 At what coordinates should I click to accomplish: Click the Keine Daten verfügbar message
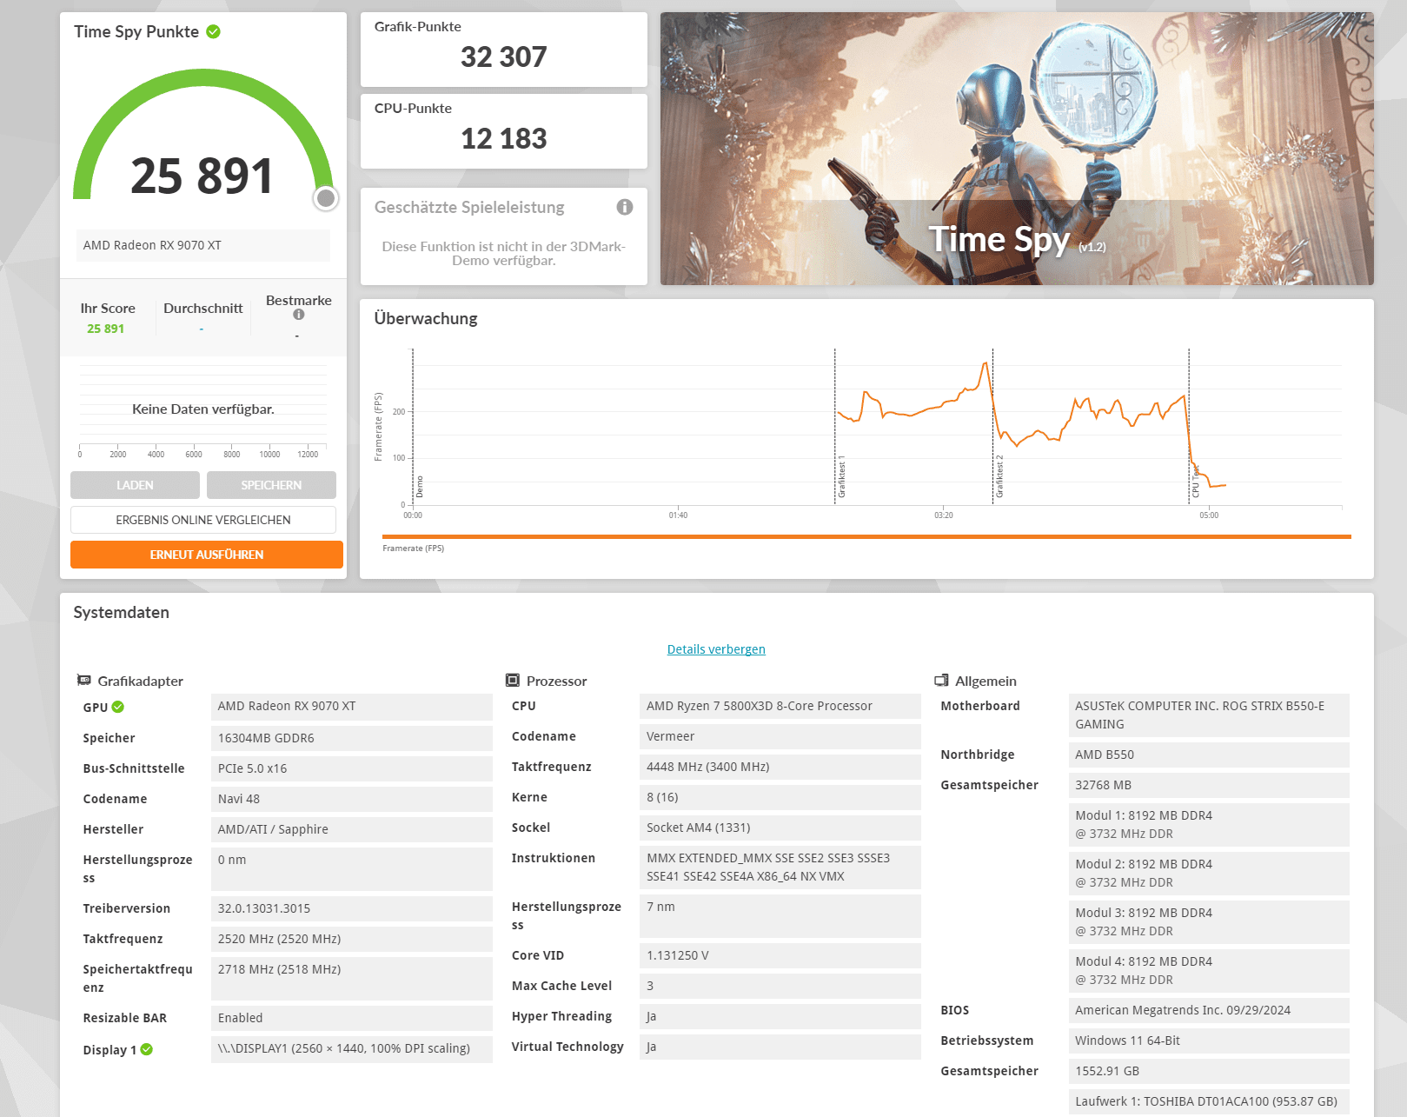coord(203,409)
